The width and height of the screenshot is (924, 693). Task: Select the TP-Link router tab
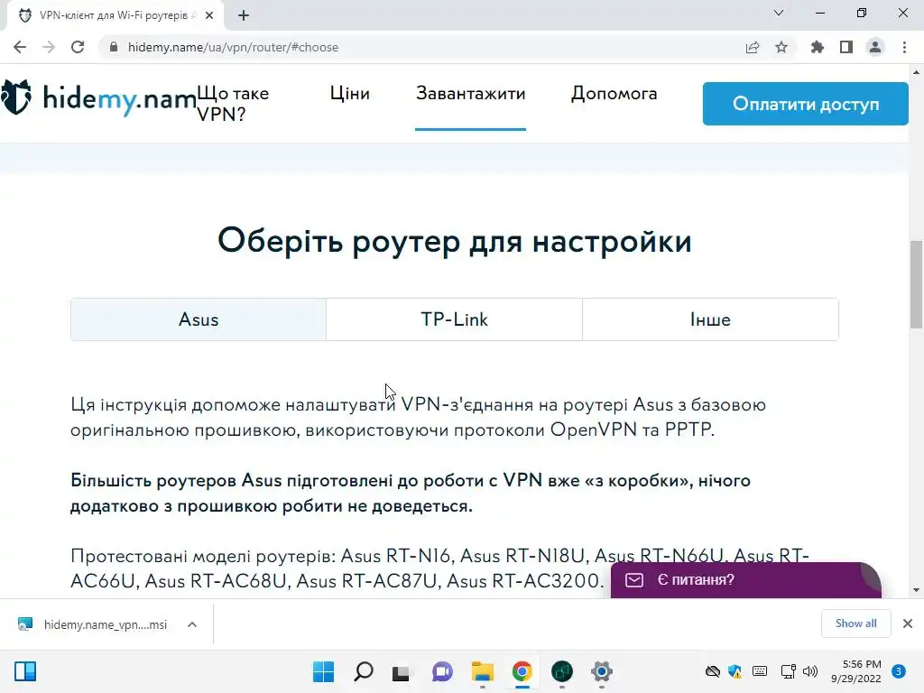(455, 319)
